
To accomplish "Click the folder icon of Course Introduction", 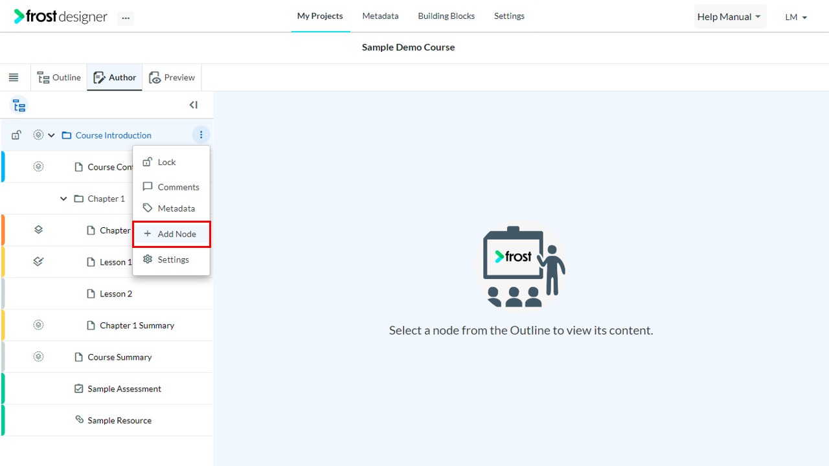I will (x=66, y=135).
